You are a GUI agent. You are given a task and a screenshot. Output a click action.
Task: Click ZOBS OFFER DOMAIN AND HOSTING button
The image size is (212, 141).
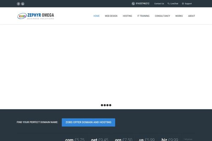pyautogui.click(x=88, y=122)
